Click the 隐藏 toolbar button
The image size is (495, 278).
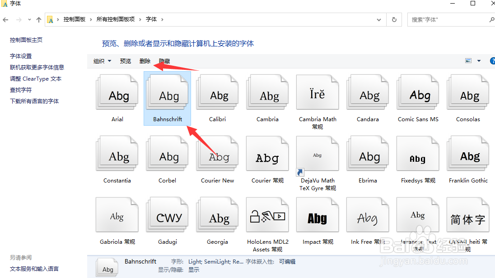pos(164,61)
